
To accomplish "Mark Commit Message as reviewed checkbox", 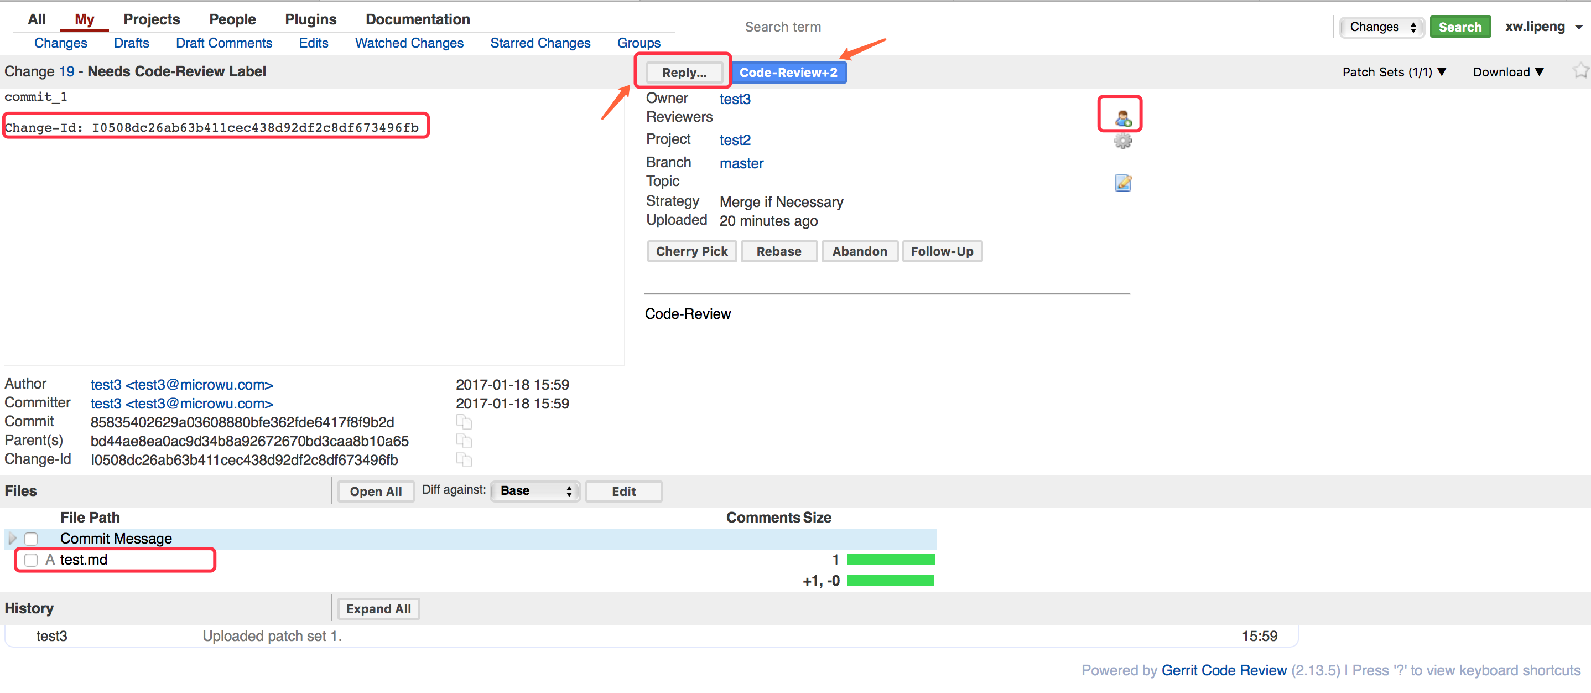I will (x=32, y=539).
